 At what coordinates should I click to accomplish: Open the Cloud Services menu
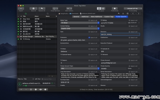(x=55, y=8)
